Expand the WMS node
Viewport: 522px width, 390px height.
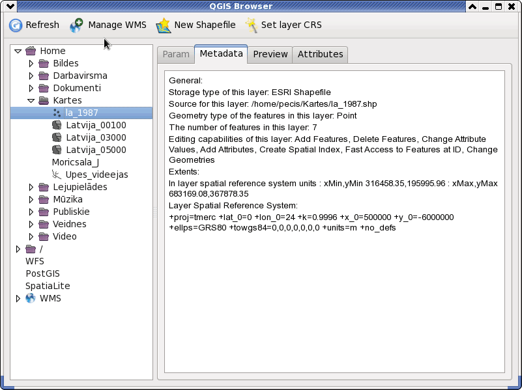(18, 298)
